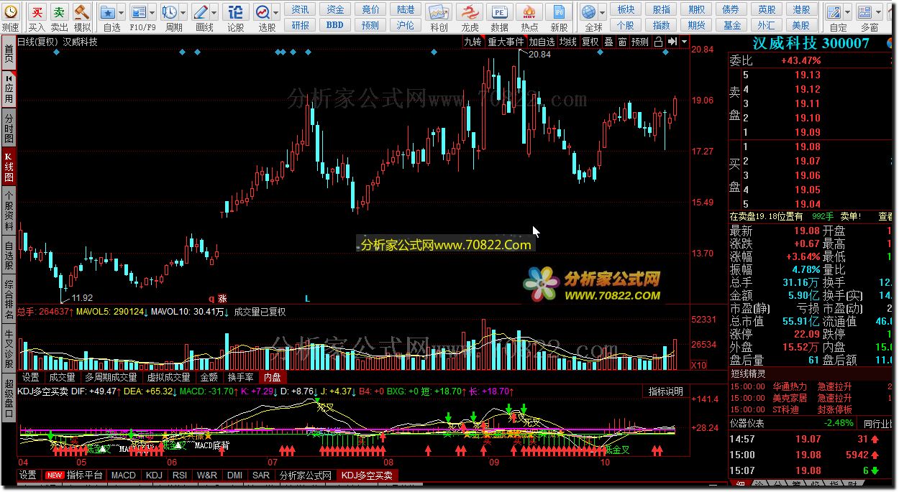Toggle 重大事件 major events display
Image resolution: width=899 pixels, height=492 pixels.
point(506,42)
